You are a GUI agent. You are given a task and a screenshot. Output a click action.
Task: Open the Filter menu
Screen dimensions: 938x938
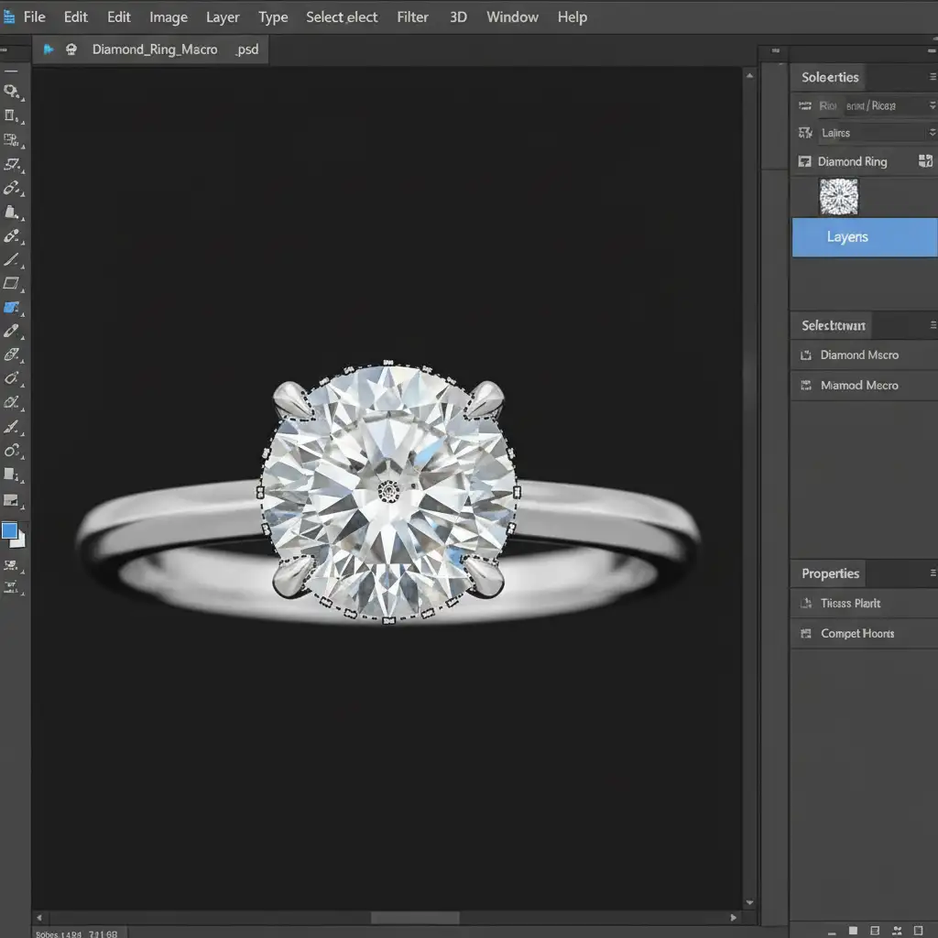point(412,17)
